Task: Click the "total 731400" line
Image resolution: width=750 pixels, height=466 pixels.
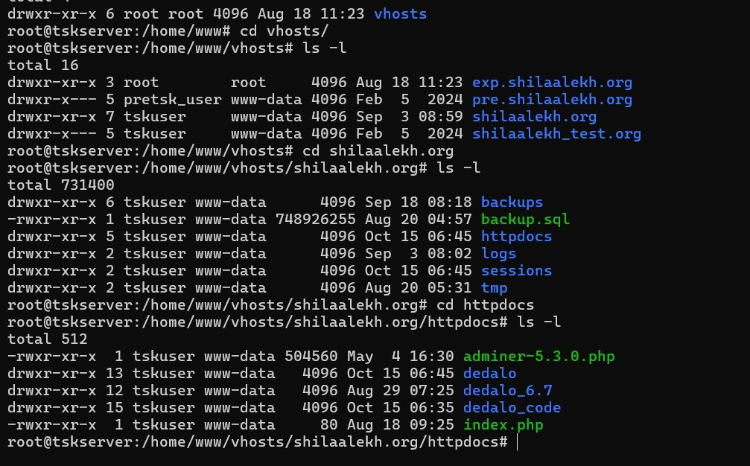Action: (61, 185)
